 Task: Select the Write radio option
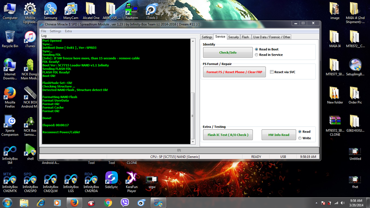point(300,138)
